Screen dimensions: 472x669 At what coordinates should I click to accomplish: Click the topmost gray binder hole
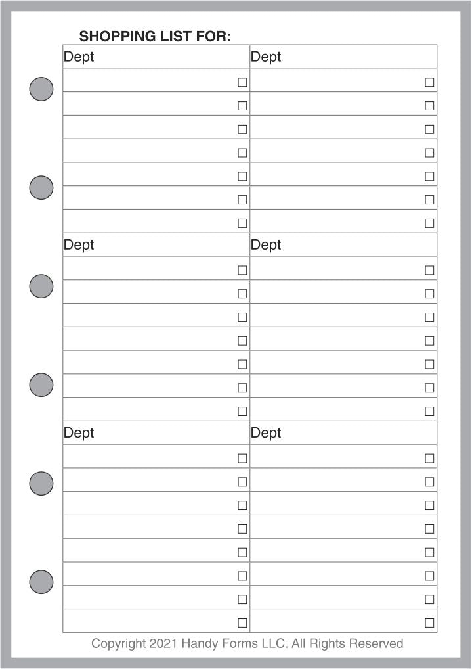tap(41, 89)
